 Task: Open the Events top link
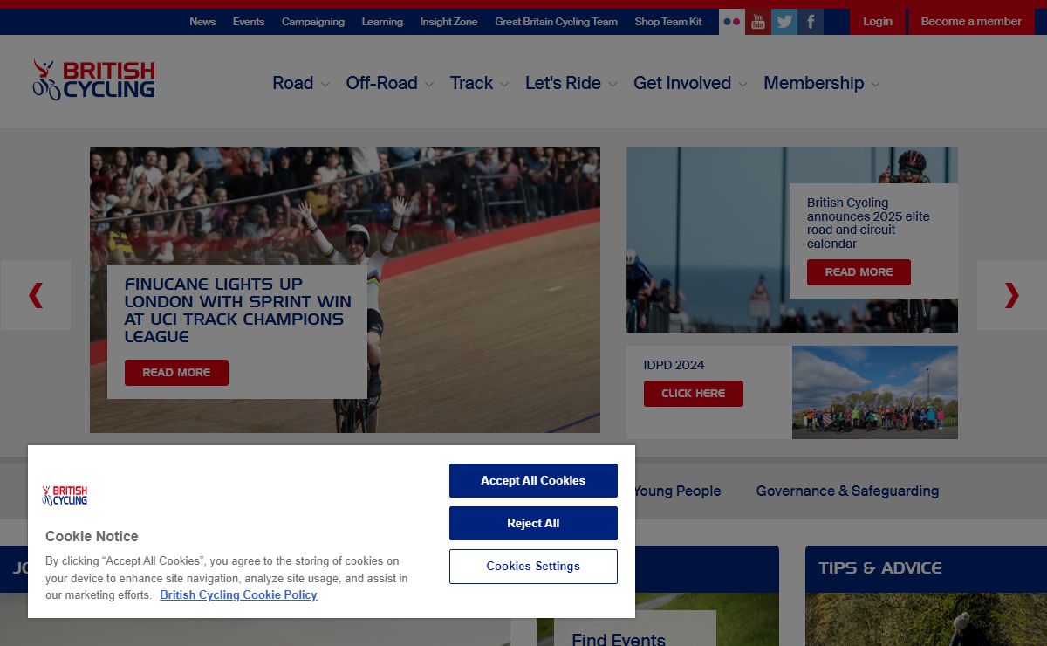click(249, 22)
